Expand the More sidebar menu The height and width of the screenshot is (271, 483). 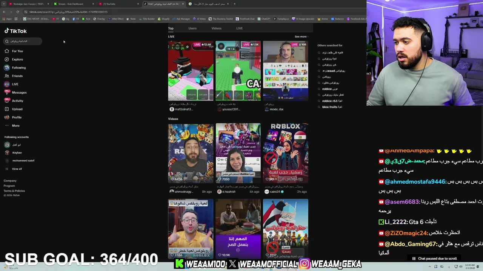tap(12, 126)
